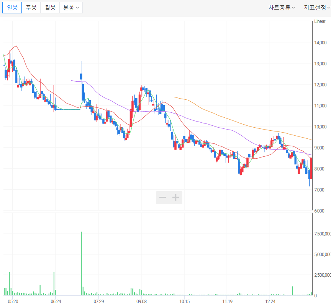Click the 09.03 date axis label
Screen dimensions: 331x305
pyautogui.click(x=141, y=301)
